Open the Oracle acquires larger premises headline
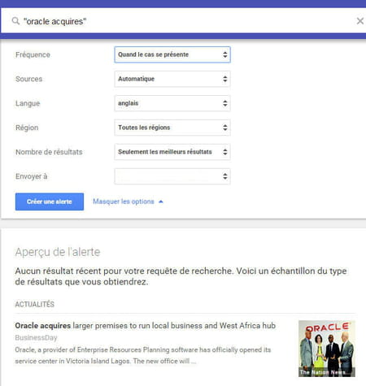Viewport: 366px width, 386px height. pos(146,325)
